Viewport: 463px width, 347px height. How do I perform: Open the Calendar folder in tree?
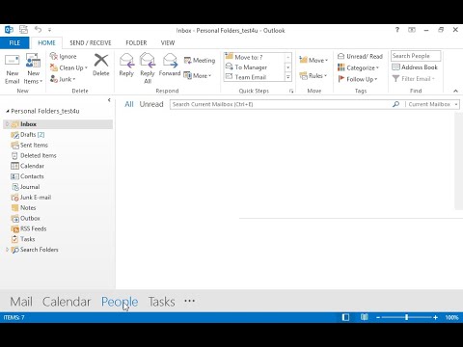[27, 166]
